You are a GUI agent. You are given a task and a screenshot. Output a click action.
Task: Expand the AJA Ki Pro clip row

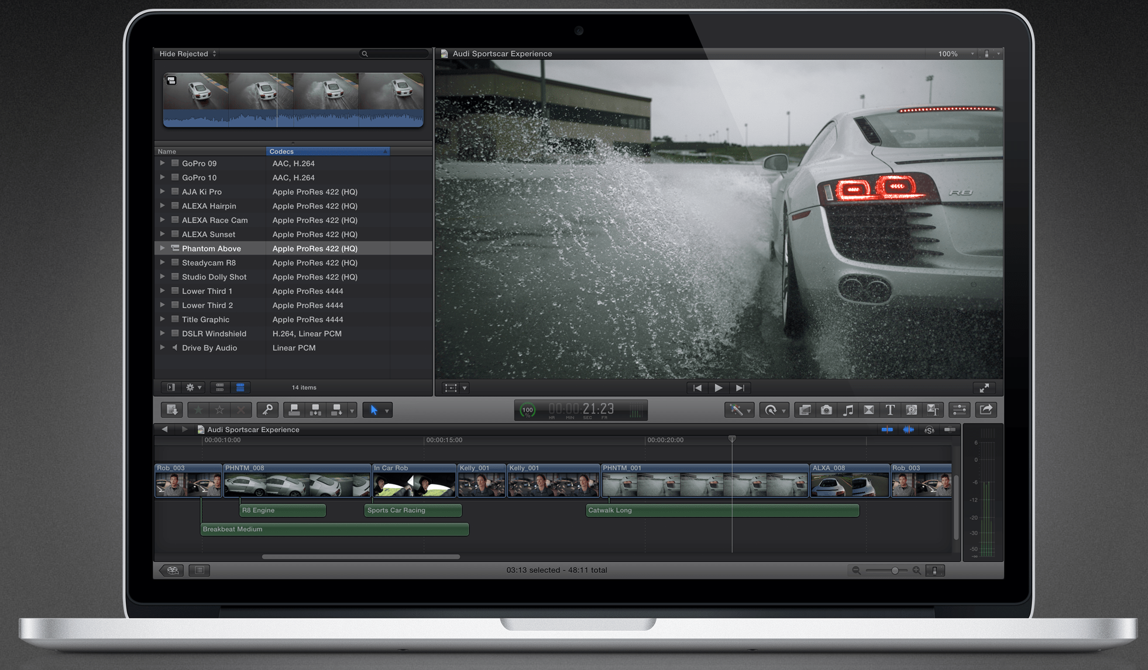tap(162, 191)
